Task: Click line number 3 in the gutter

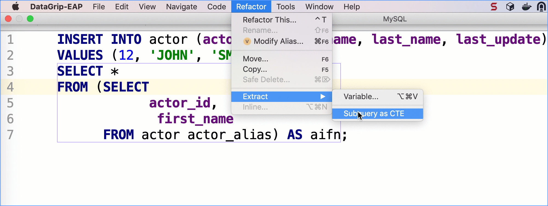Action: 10,71
